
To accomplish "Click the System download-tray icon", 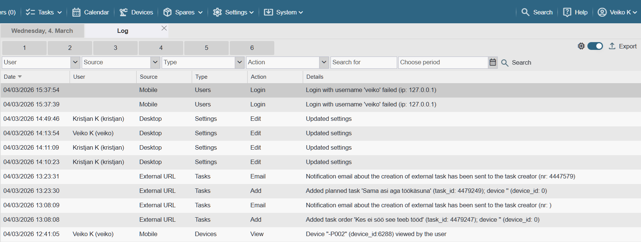I will tap(268, 12).
